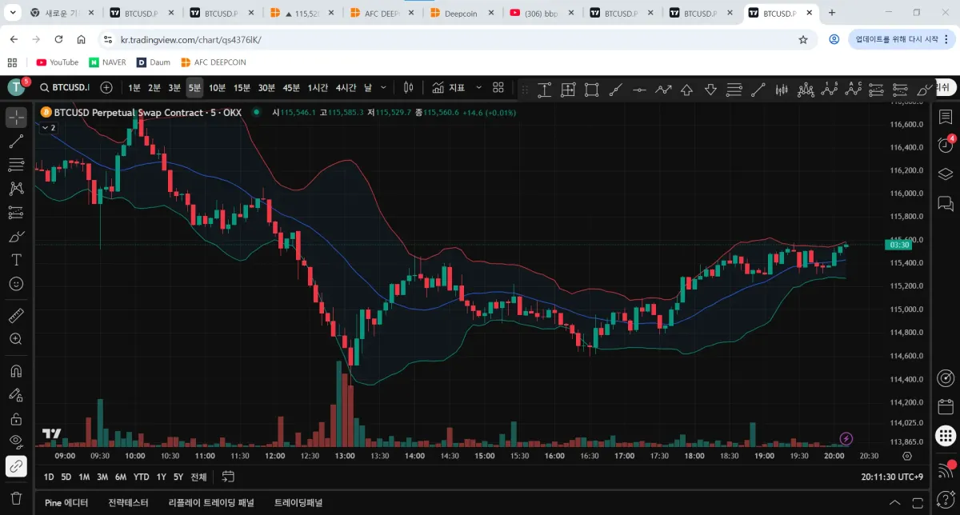The width and height of the screenshot is (960, 515).
Task: Toggle stay in drawing mode
Action: tap(16, 395)
